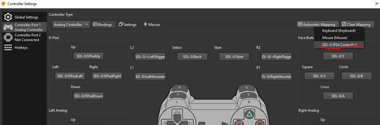This screenshot has width=380, height=125.
Task: Select Controller Port 1 gamepad icon
Action: coord(8,27)
